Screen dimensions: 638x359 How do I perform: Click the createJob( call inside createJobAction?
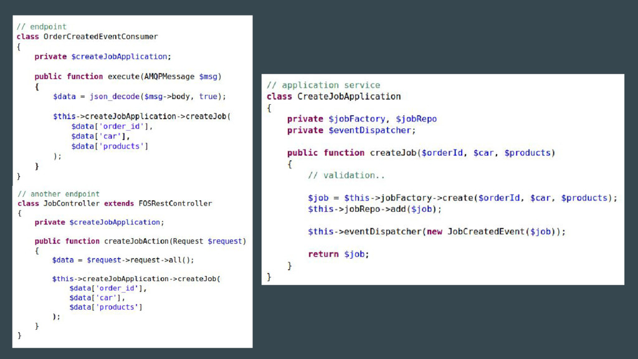point(136,279)
